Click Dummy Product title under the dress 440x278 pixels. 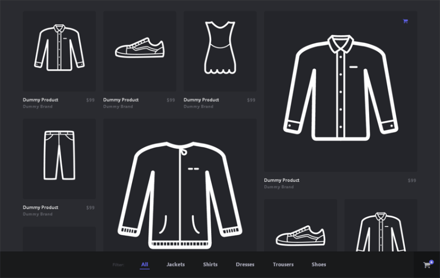pyautogui.click(x=201, y=100)
